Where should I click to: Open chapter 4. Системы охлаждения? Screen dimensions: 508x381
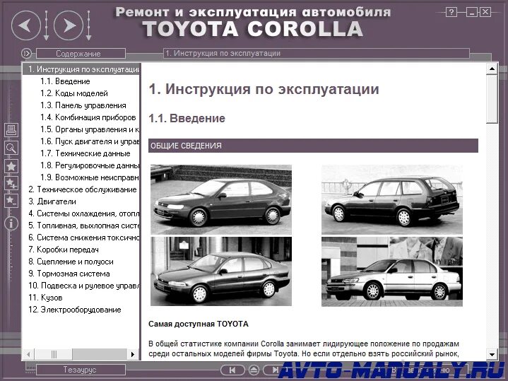click(84, 213)
